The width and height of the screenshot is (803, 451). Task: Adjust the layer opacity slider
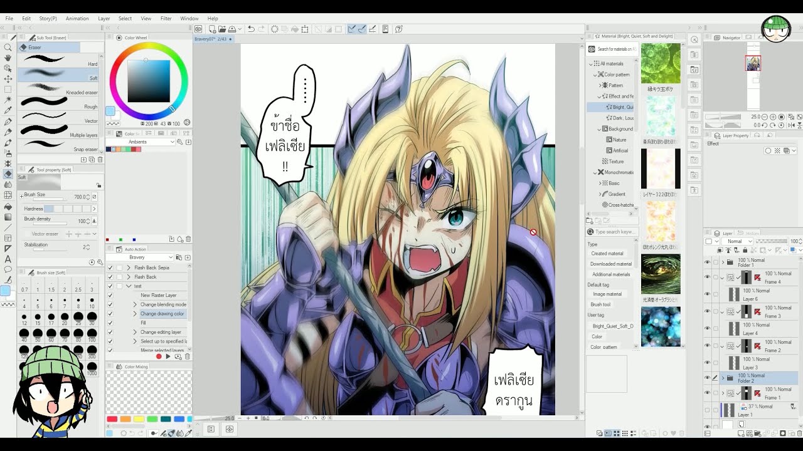[x=771, y=241]
